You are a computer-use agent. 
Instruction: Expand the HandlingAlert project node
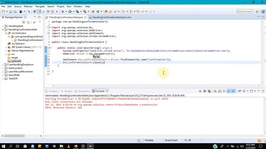(3, 26)
